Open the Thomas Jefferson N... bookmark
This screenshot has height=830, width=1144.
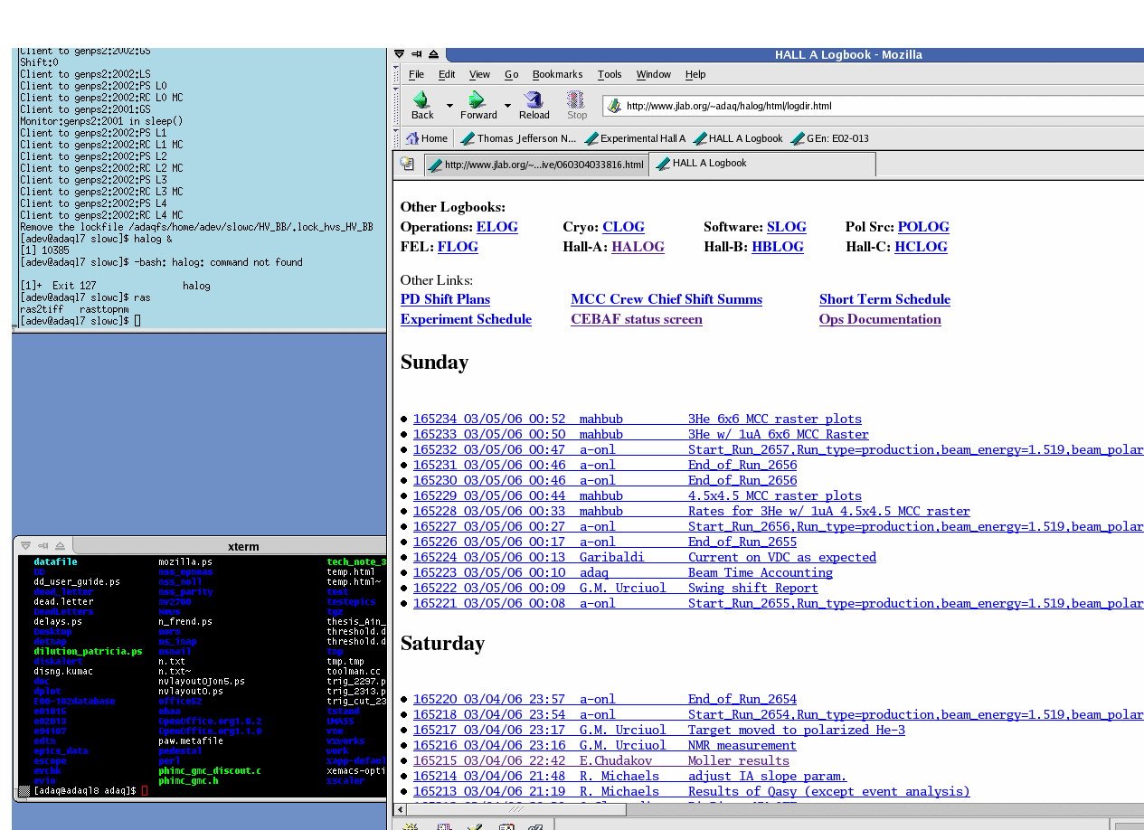pos(518,138)
